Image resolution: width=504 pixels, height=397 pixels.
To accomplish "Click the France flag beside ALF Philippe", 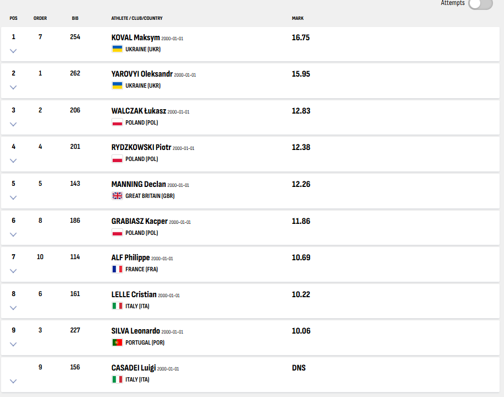I will point(117,269).
